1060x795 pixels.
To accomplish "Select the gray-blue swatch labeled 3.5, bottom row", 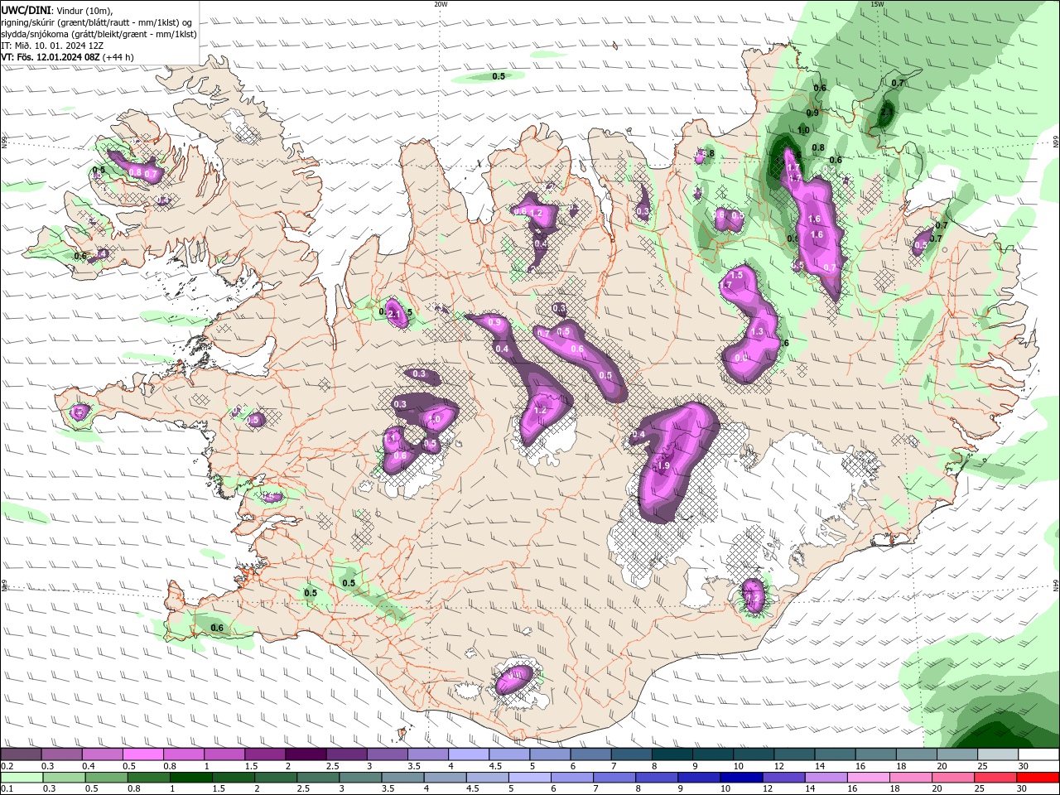I will pos(402,778).
